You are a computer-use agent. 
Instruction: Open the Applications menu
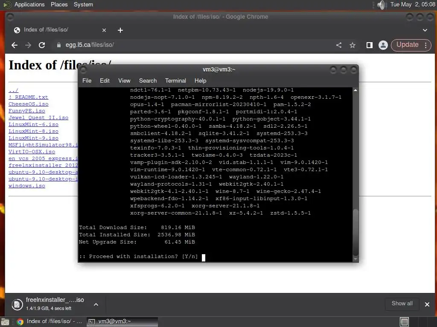(x=29, y=4)
